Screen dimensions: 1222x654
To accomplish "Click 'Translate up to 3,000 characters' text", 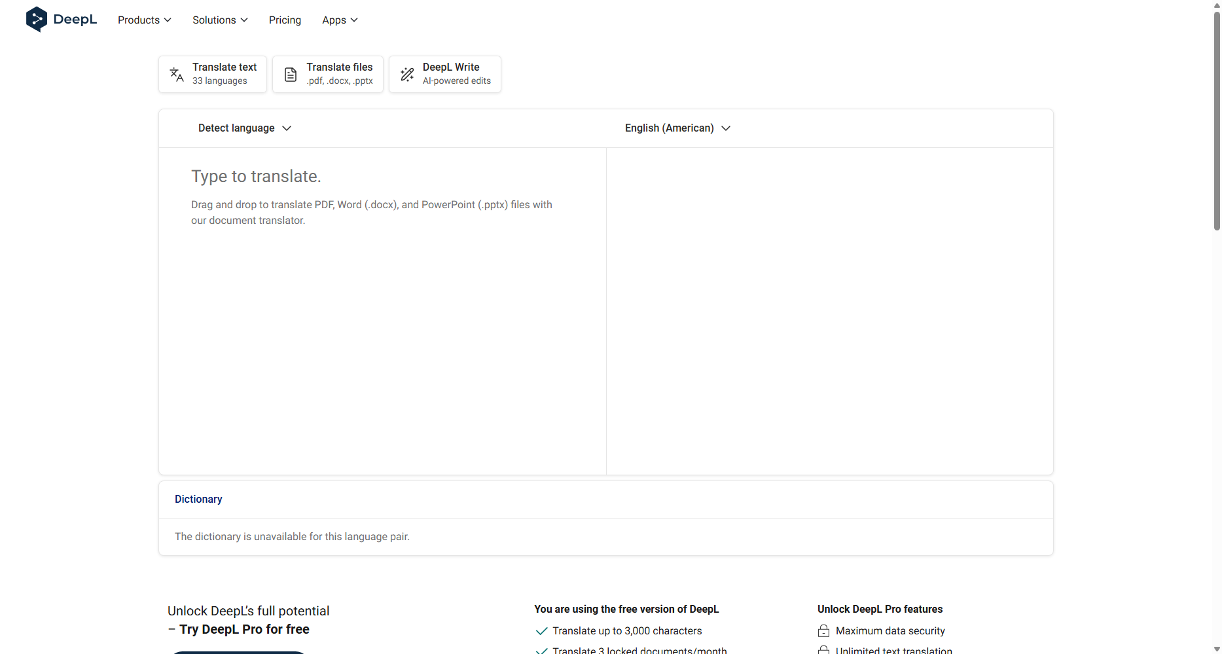I will click(627, 631).
